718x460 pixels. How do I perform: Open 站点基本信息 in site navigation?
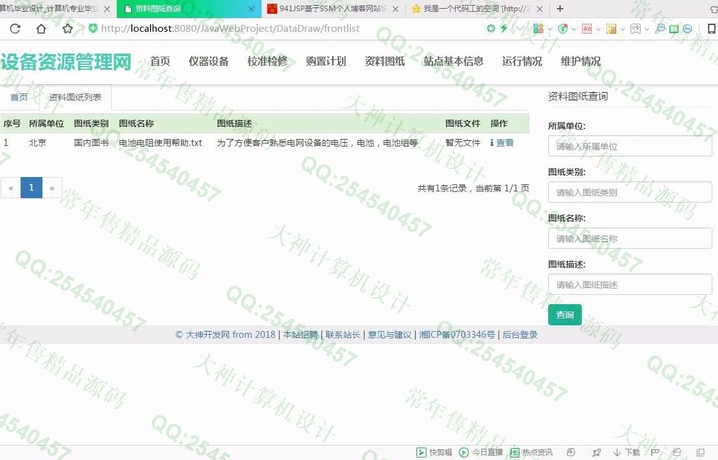[453, 61]
